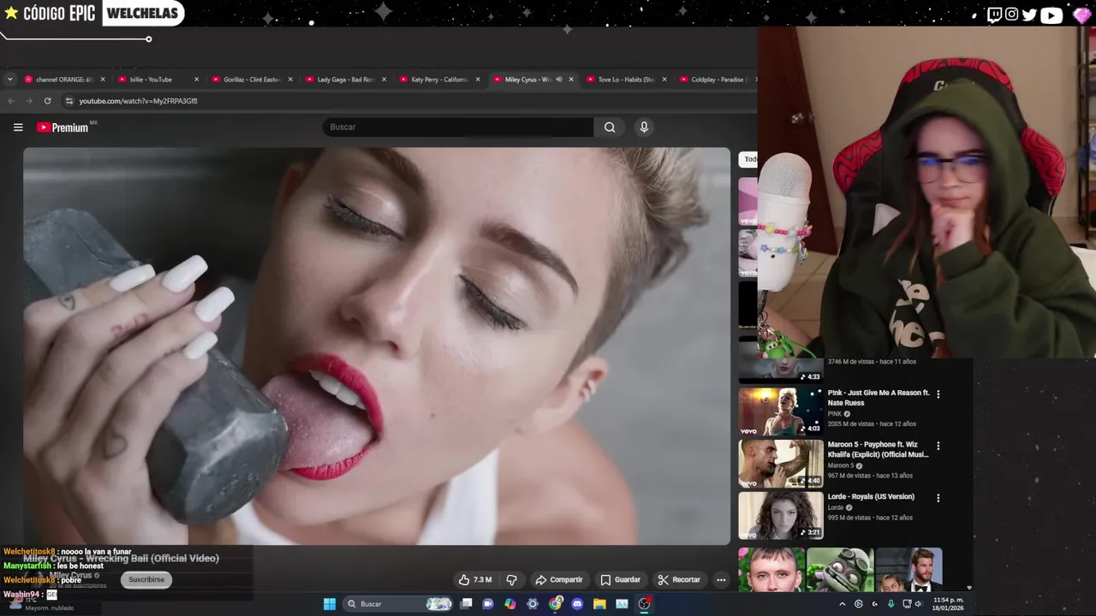The width and height of the screenshot is (1096, 616).
Task: Like the video with thumbs-up 7.3 M
Action: tap(474, 579)
